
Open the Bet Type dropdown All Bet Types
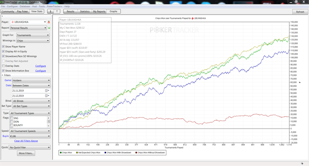click(31, 106)
